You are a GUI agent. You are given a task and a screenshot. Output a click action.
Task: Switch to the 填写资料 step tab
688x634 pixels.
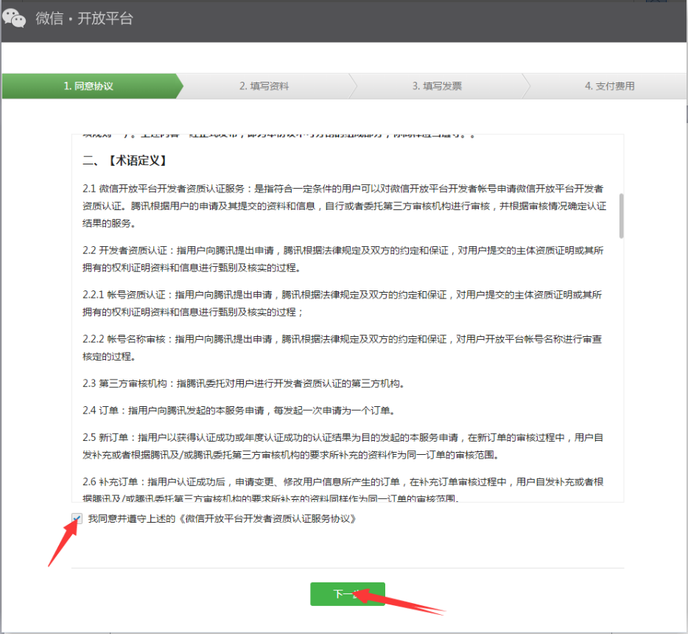(x=265, y=86)
